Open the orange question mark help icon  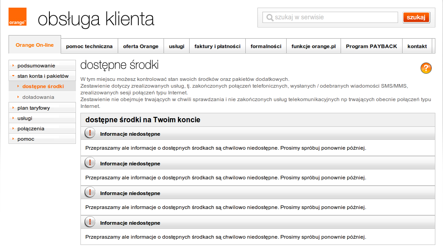pos(426,68)
